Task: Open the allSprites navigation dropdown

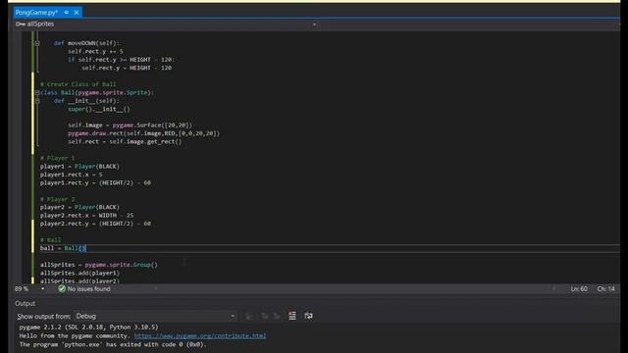Action: 314,24
